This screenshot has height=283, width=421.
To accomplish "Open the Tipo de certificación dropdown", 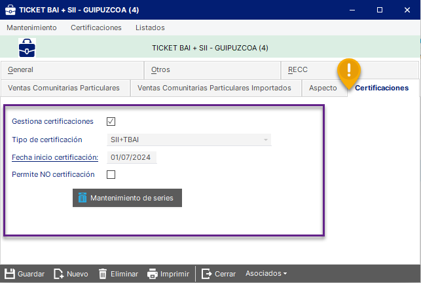I will coord(189,140).
